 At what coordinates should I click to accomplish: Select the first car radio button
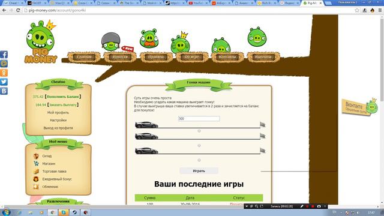(x=199, y=131)
